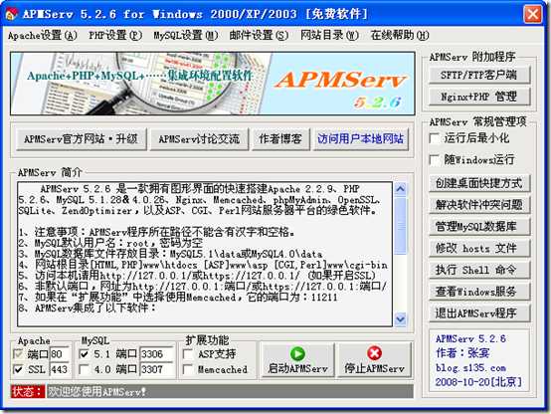This screenshot has width=551, height=414.
Task: Enable 随Windows运行 checkbox
Action: click(x=435, y=160)
